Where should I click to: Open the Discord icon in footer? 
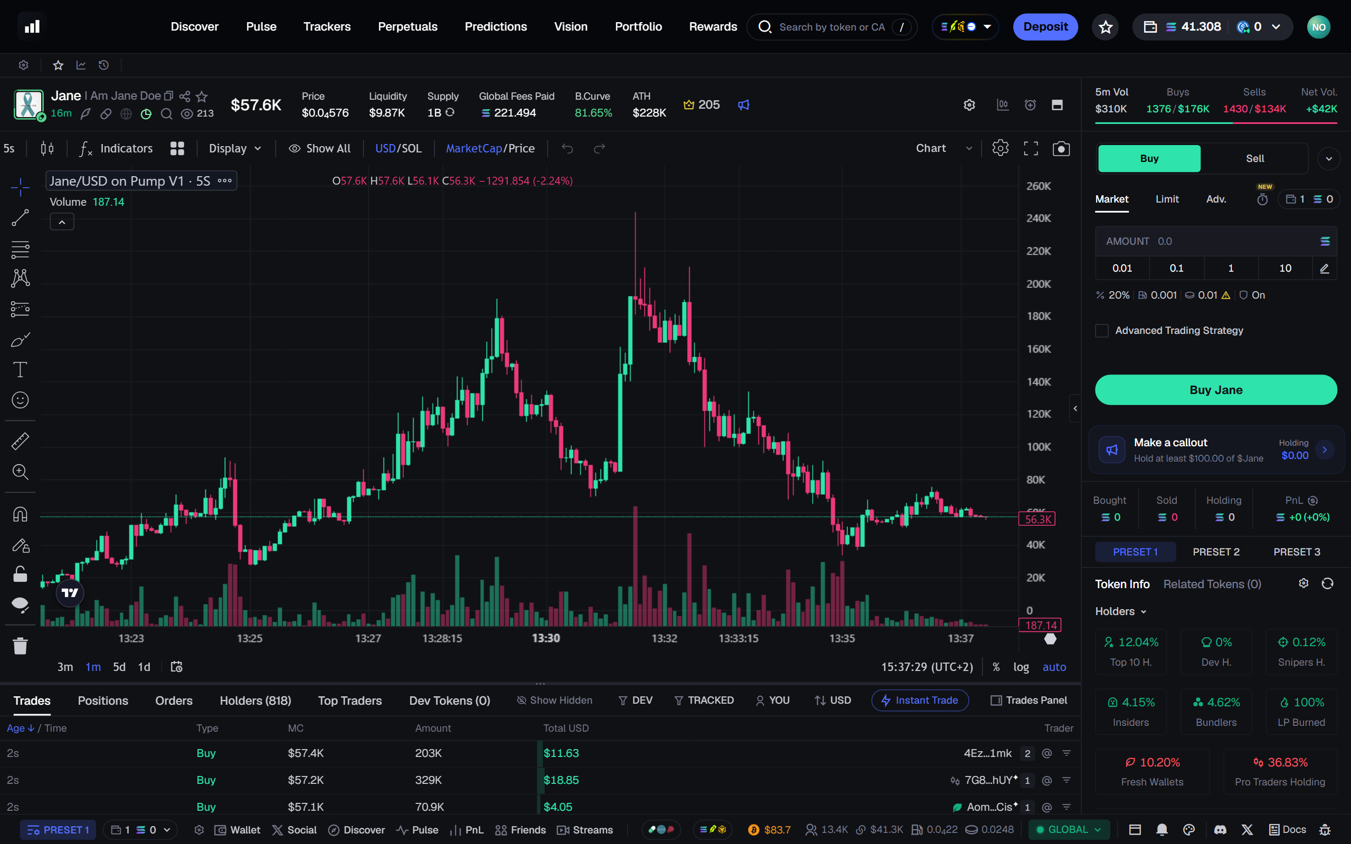click(1220, 829)
